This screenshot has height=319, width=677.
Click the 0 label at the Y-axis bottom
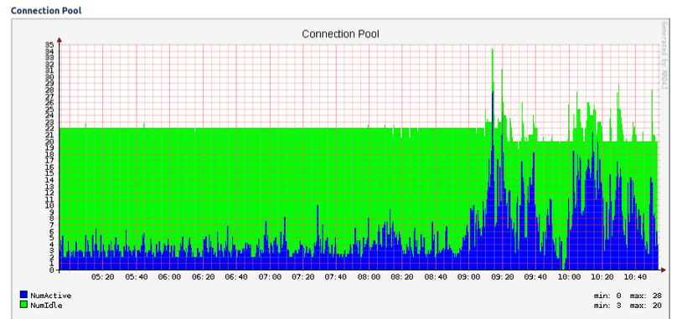[x=51, y=270]
